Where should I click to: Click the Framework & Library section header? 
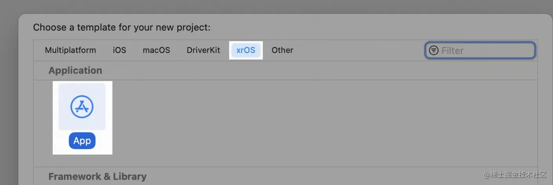point(97,176)
